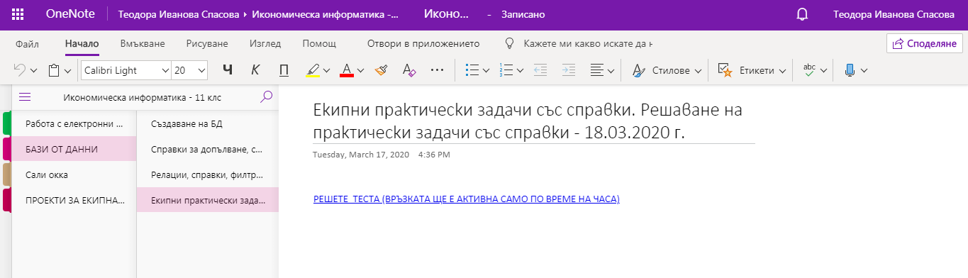This screenshot has width=968, height=278.
Task: Open page Създаване на БД
Action: (x=208, y=123)
